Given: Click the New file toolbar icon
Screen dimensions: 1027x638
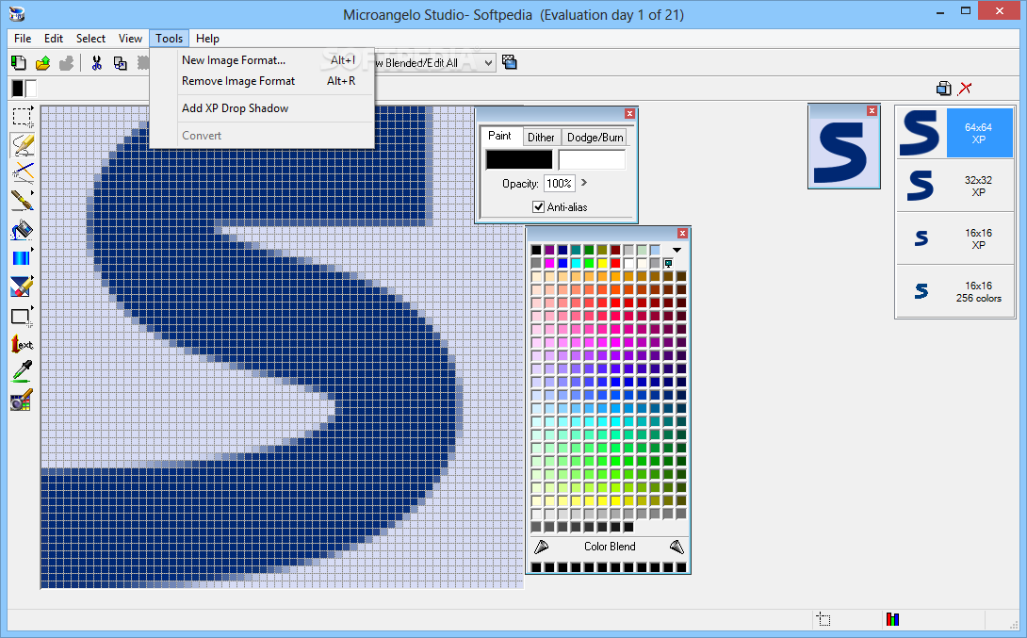Looking at the screenshot, I should (x=19, y=63).
